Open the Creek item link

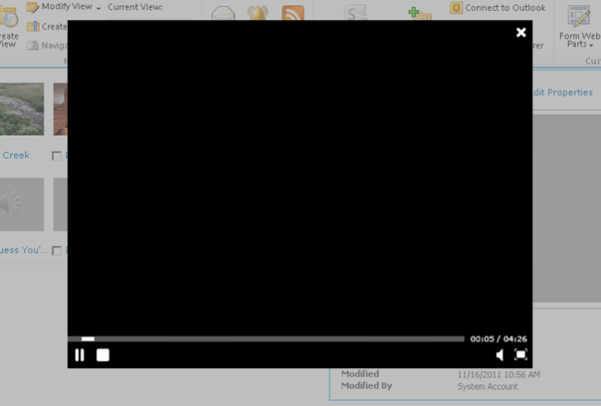16,155
